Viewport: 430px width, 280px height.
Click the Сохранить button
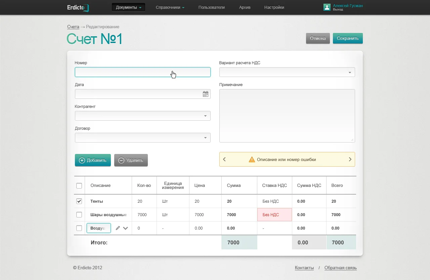tap(348, 38)
